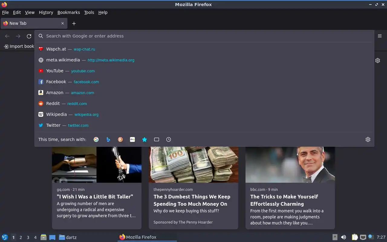Open the Help menu
This screenshot has height=242, width=387.
[103, 12]
